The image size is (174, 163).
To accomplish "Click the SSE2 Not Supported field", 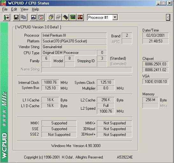I will pos(59,135).
